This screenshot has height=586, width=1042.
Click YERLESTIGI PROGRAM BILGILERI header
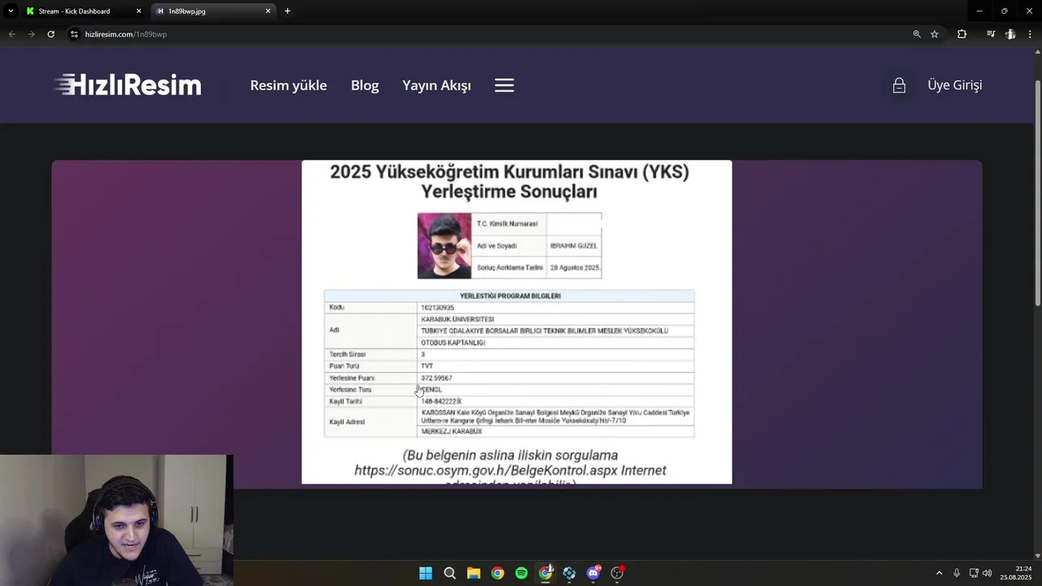(x=510, y=296)
